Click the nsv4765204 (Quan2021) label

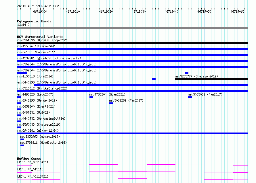[x=107, y=94]
